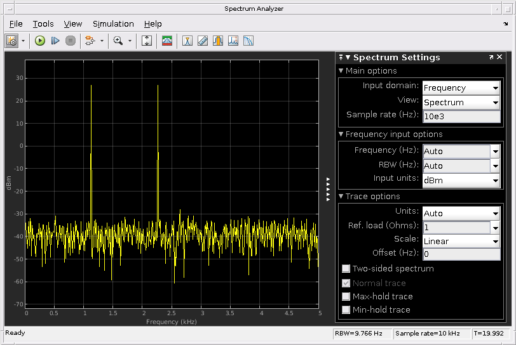Check the Min-hold trace option
Screen dimensions: 516x345
[x=346, y=310]
